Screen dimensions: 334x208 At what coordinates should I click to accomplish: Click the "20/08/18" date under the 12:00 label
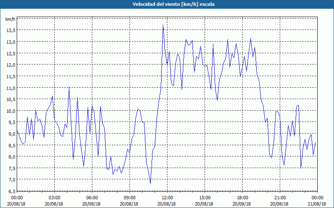(x=167, y=204)
